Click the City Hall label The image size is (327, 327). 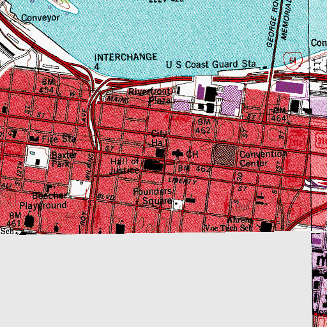tap(159, 138)
